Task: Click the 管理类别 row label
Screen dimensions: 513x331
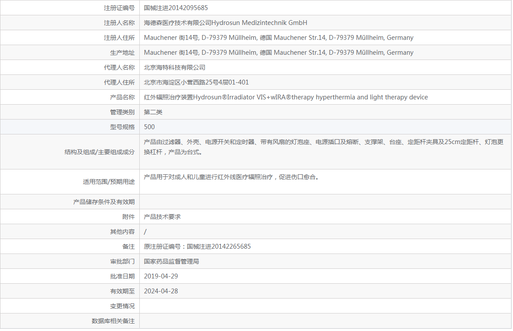Action: coord(122,112)
